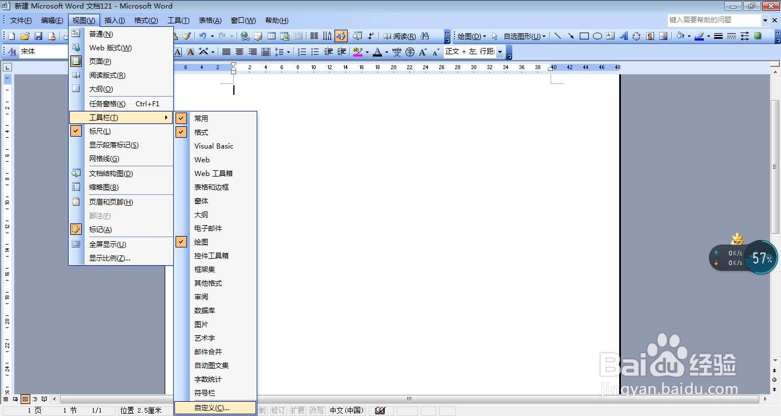The height and width of the screenshot is (416, 781).
Task: Click the Bulleted list icon
Action: [314, 51]
